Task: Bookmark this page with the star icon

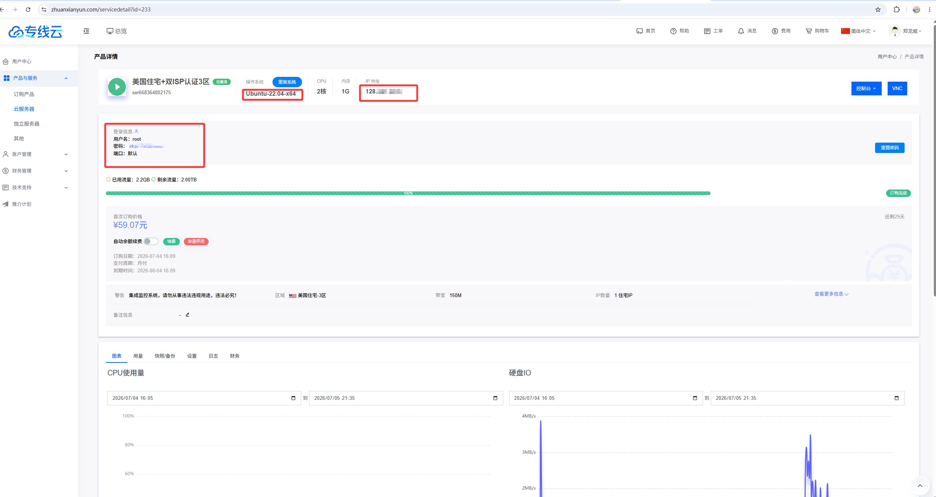Action: point(878,10)
